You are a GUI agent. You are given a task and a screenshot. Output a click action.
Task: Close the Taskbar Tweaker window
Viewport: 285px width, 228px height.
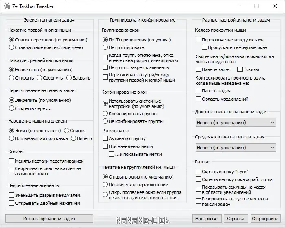(x=275, y=6)
